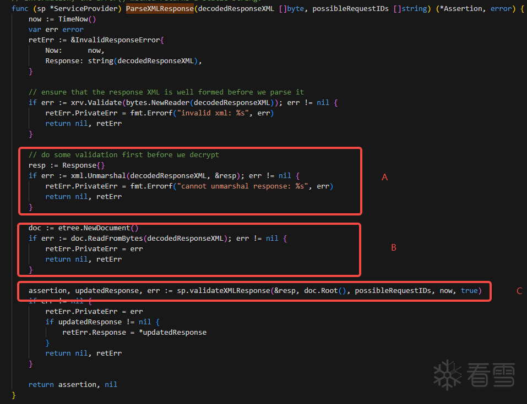
Task: Click the comment 'ensure that the response XML is well formed'
Action: click(166, 92)
